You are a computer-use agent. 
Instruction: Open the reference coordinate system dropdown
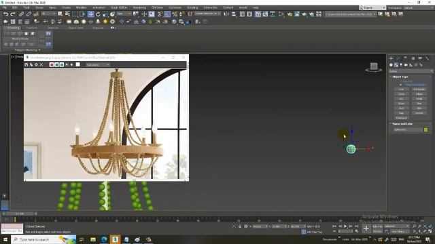[x=124, y=14]
